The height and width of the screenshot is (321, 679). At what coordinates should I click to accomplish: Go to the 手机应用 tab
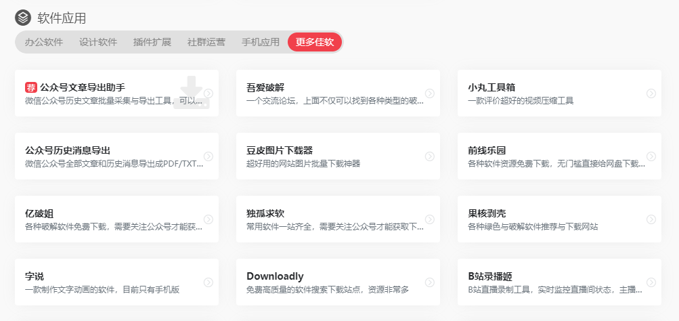[x=260, y=42]
